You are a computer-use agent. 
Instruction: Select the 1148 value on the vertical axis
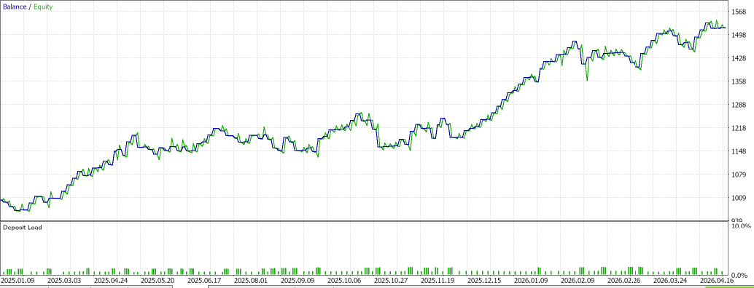coord(739,151)
